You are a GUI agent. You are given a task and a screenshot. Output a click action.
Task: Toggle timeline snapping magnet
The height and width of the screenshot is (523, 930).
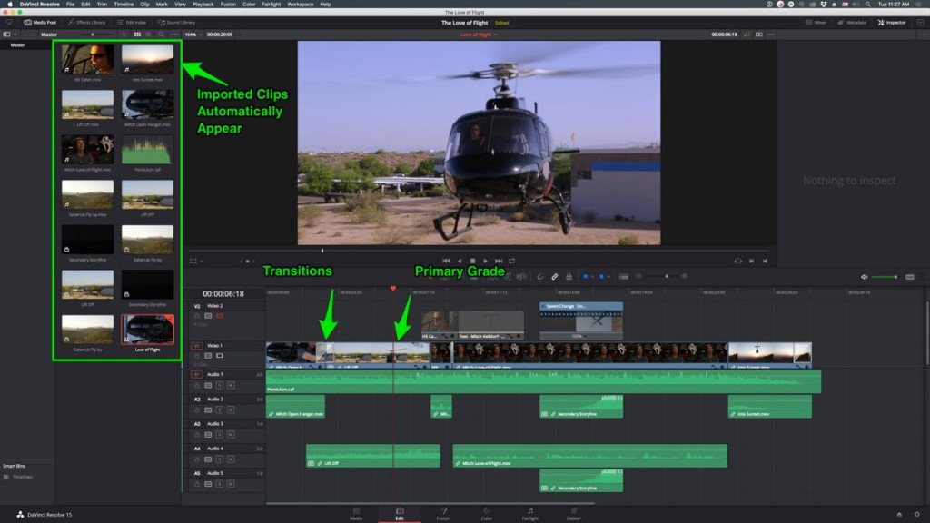point(540,276)
